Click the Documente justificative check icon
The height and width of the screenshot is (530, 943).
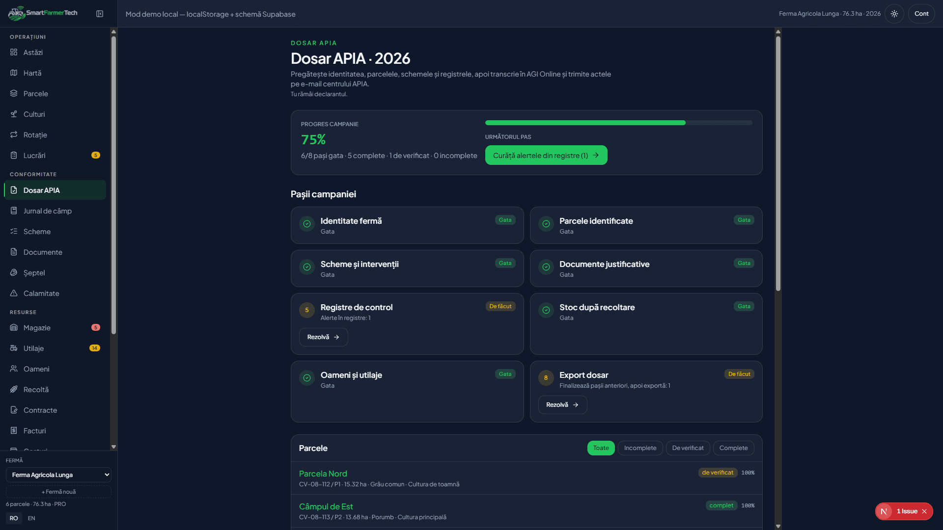(x=546, y=267)
